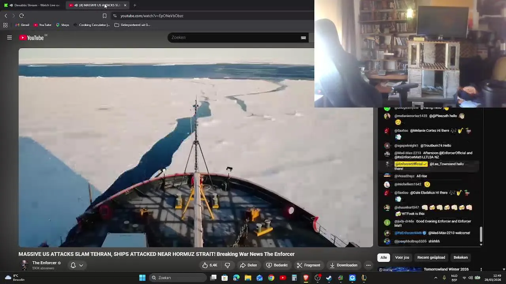Open @EnforcerOfficial highlighted chat author
506x284 pixels.
411,164
